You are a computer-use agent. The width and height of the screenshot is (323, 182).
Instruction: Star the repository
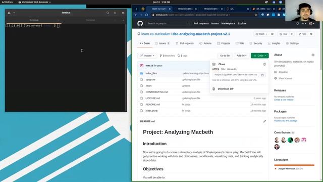284,34
